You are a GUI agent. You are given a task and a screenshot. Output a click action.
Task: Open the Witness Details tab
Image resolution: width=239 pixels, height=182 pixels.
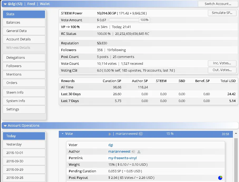coord(24,48)
